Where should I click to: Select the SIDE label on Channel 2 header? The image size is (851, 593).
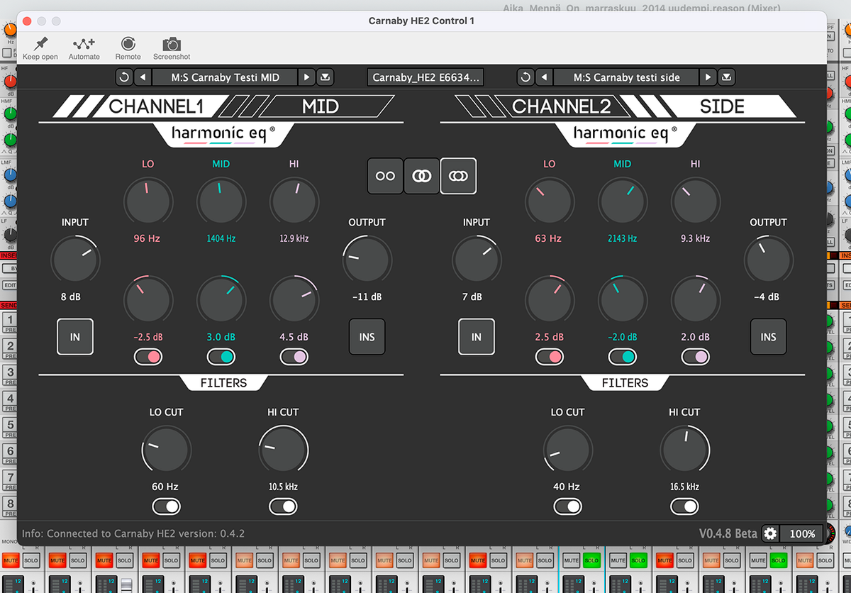coord(722,106)
